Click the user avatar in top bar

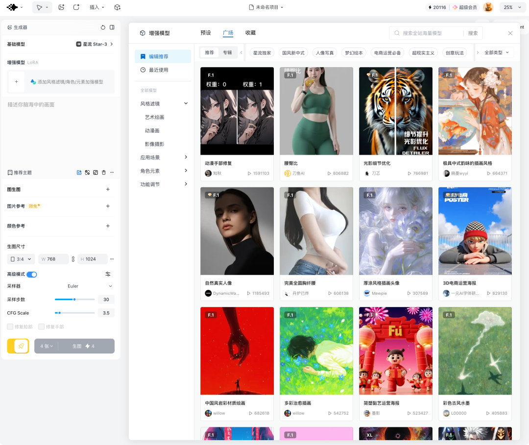(488, 7)
